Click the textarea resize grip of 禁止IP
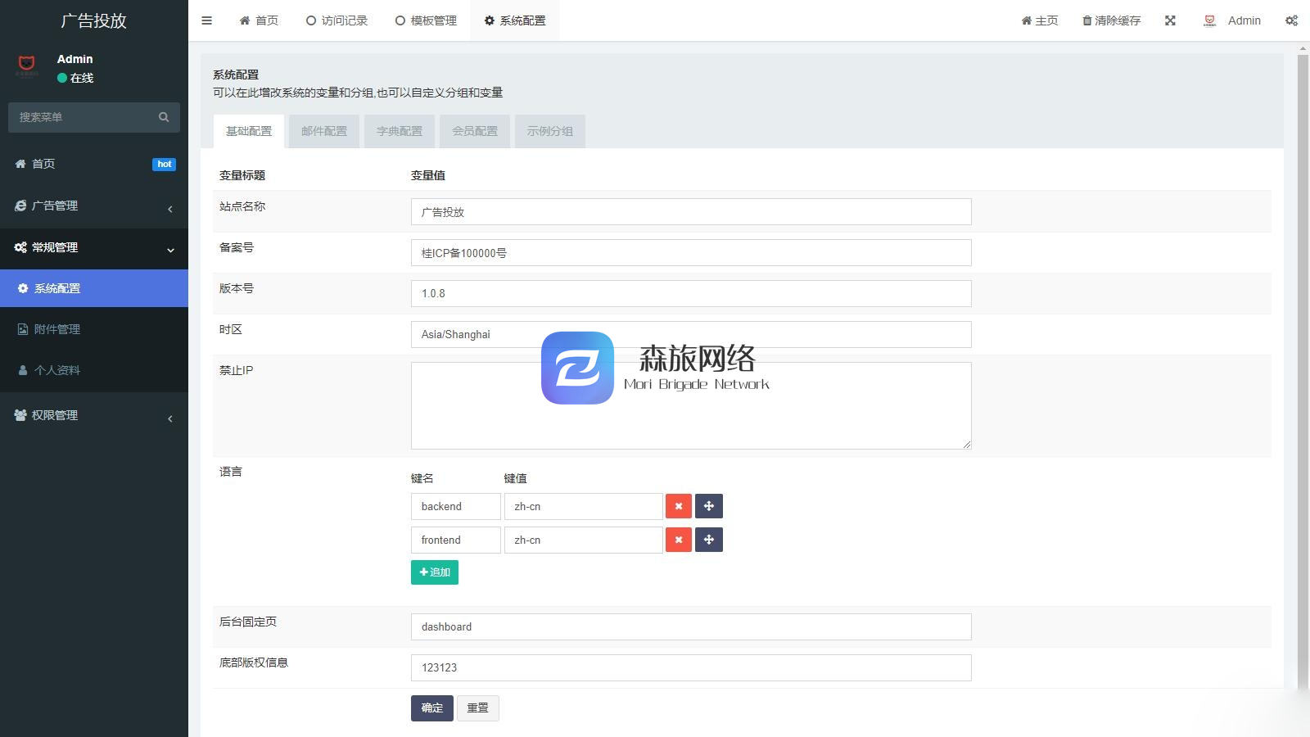 [x=967, y=445]
